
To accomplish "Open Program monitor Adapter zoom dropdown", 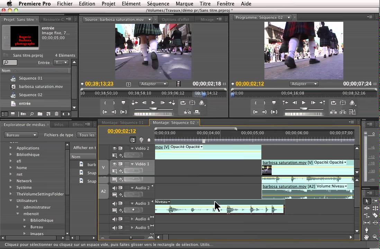I will click(304, 84).
